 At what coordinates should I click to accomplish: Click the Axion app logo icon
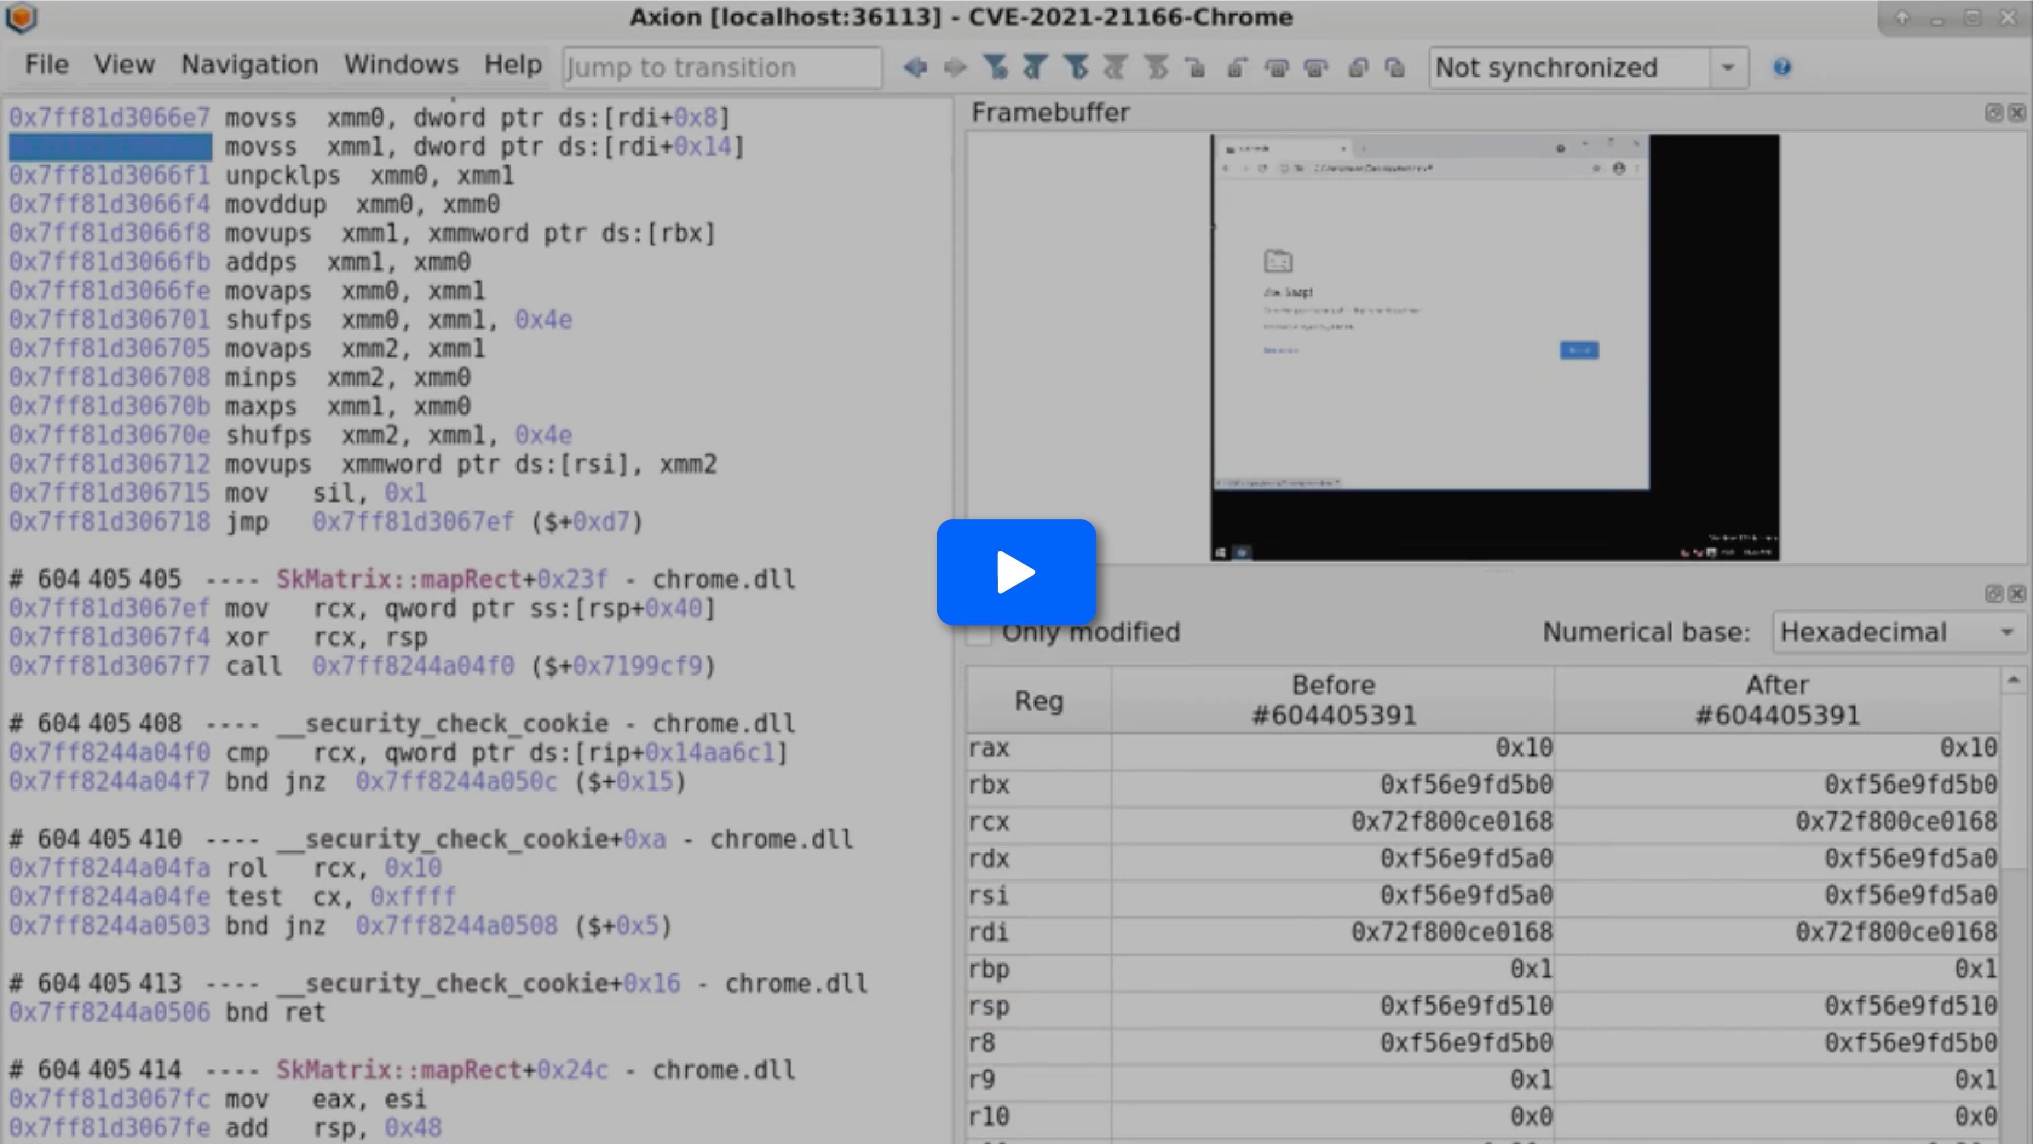coord(21,17)
